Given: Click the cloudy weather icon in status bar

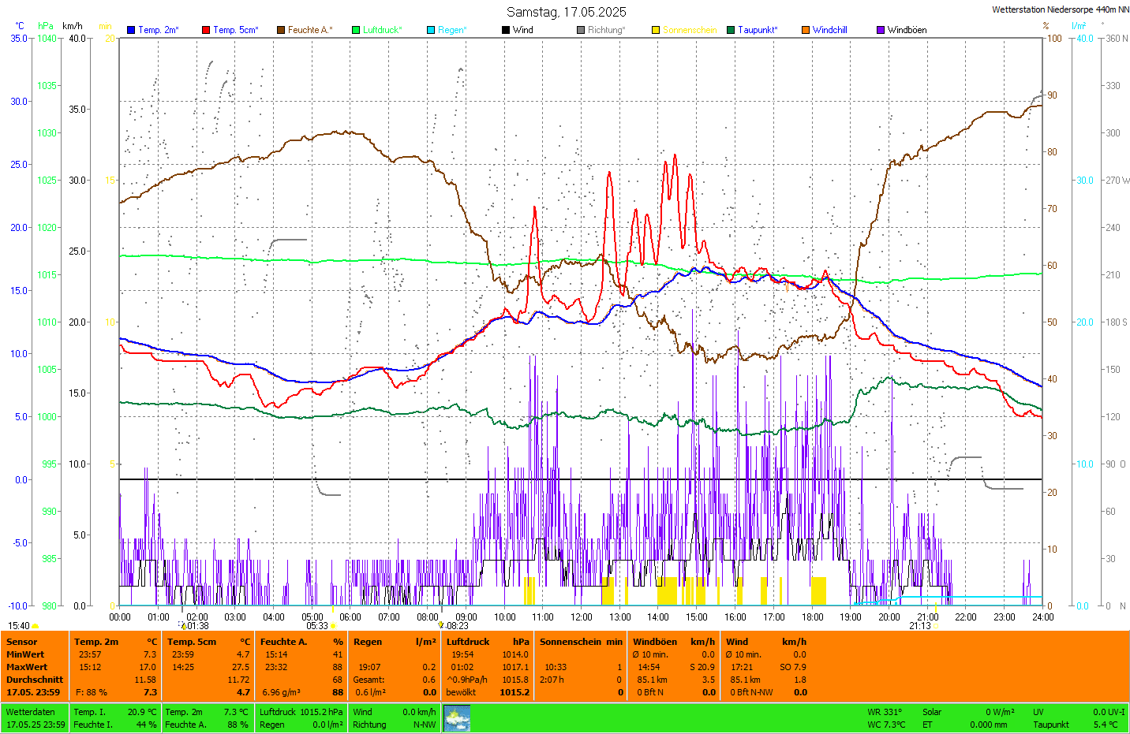Looking at the screenshot, I should coord(457,718).
